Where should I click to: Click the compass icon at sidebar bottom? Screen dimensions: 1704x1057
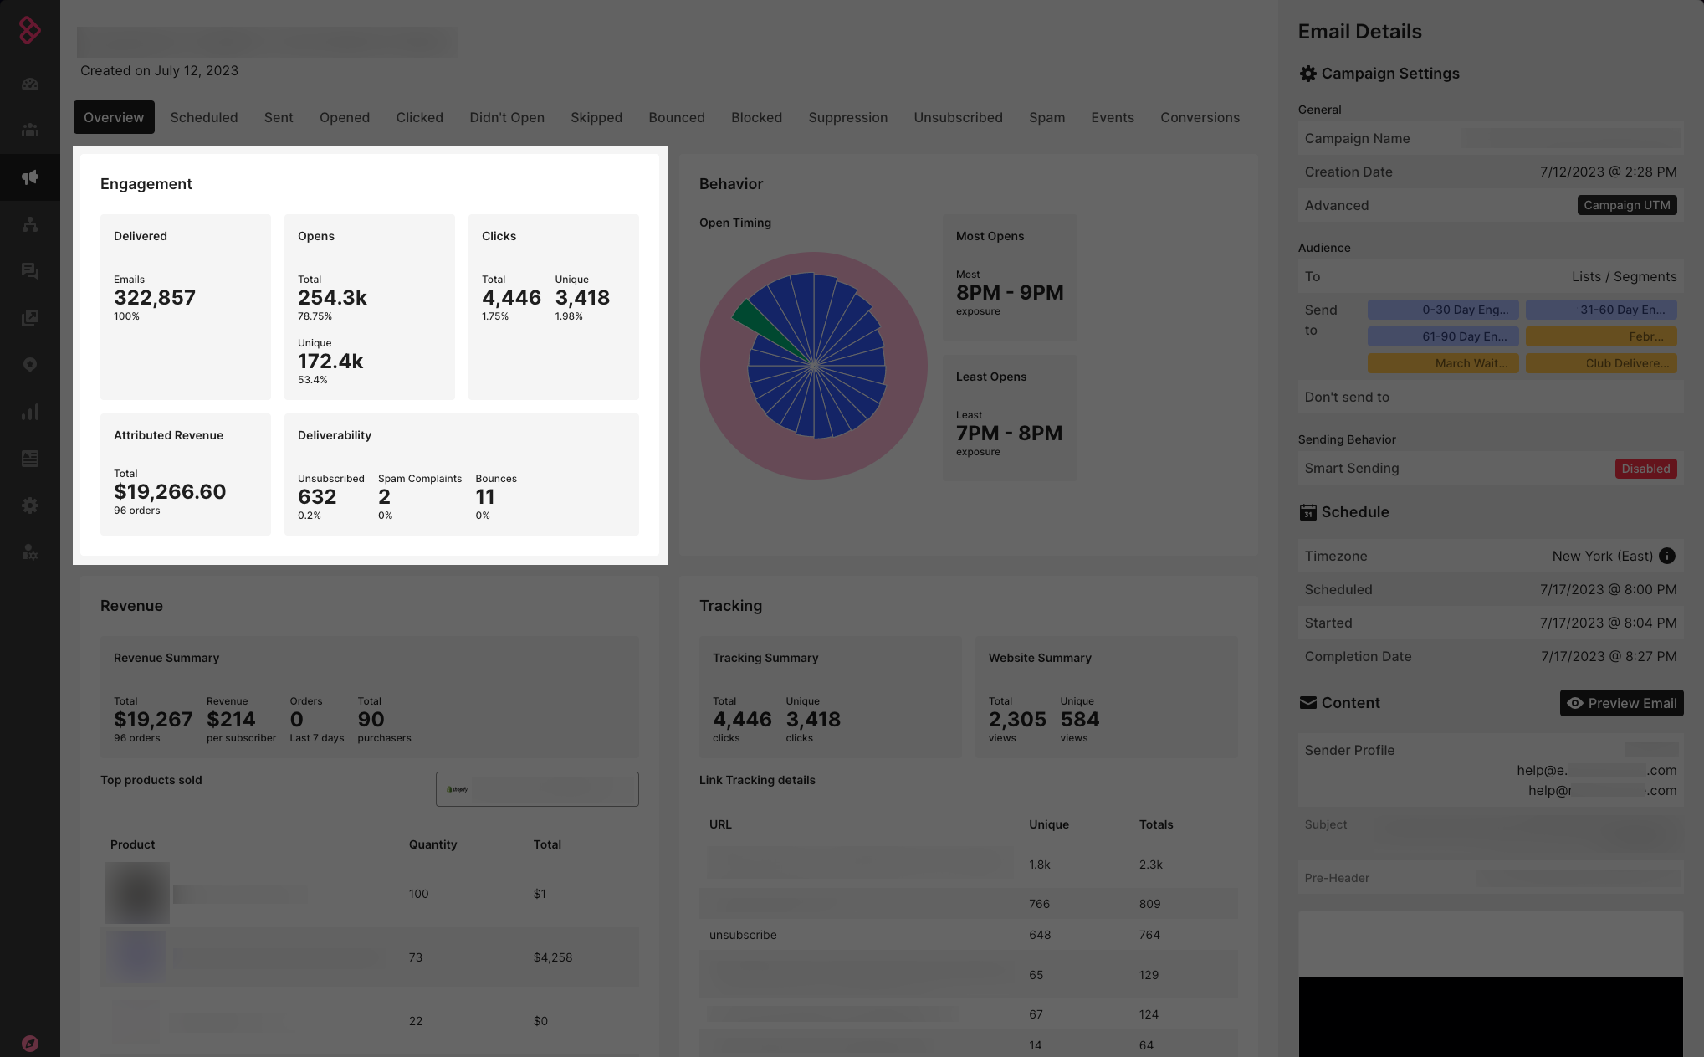point(30,1043)
